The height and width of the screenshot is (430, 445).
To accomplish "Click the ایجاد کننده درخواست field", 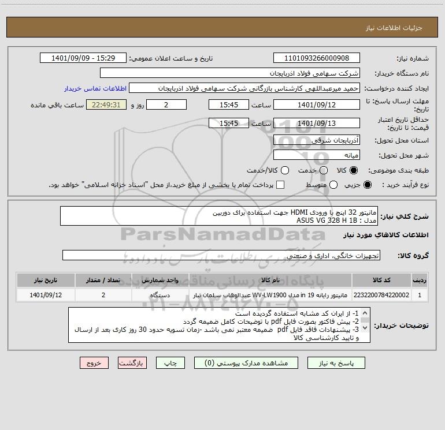I will pyautogui.click(x=244, y=88).
